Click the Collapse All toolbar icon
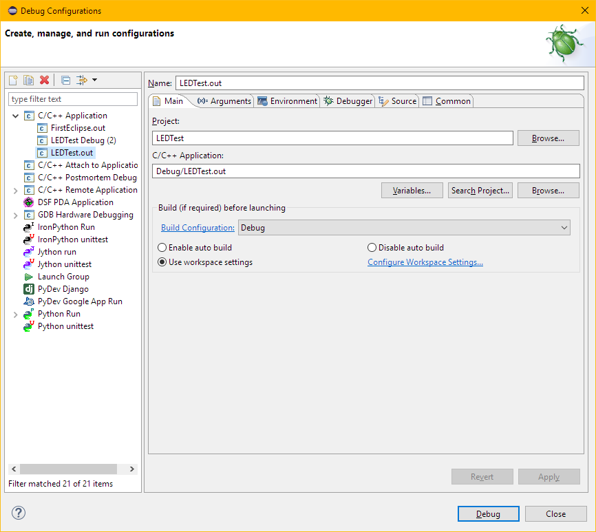Screen dimensions: 596x532 [65, 80]
